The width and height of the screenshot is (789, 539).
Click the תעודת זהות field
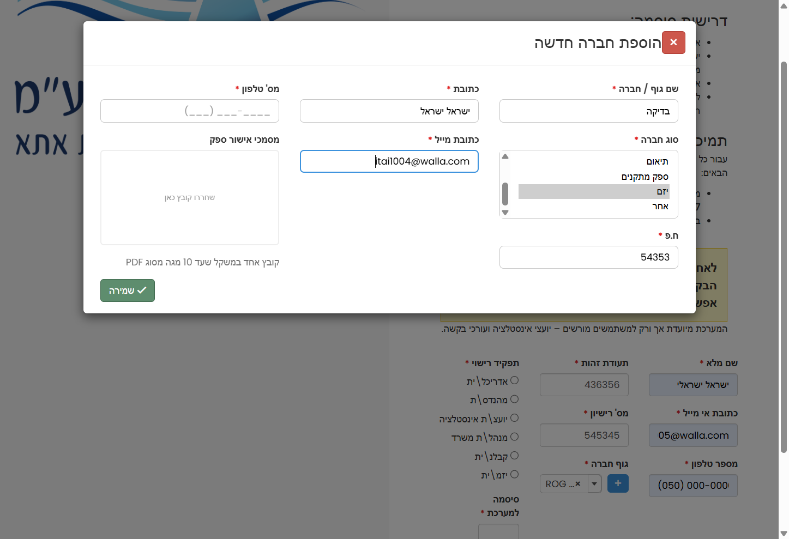[x=584, y=385]
